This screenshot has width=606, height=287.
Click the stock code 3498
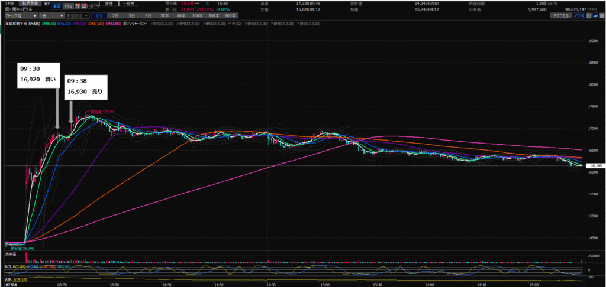9,4
